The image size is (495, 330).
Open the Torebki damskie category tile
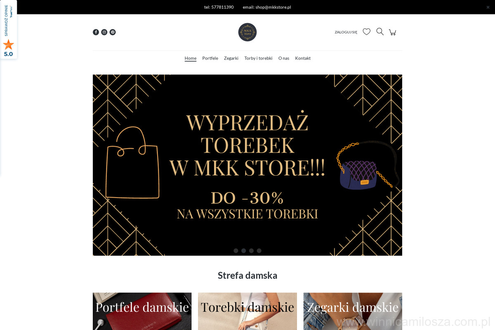pos(247,311)
